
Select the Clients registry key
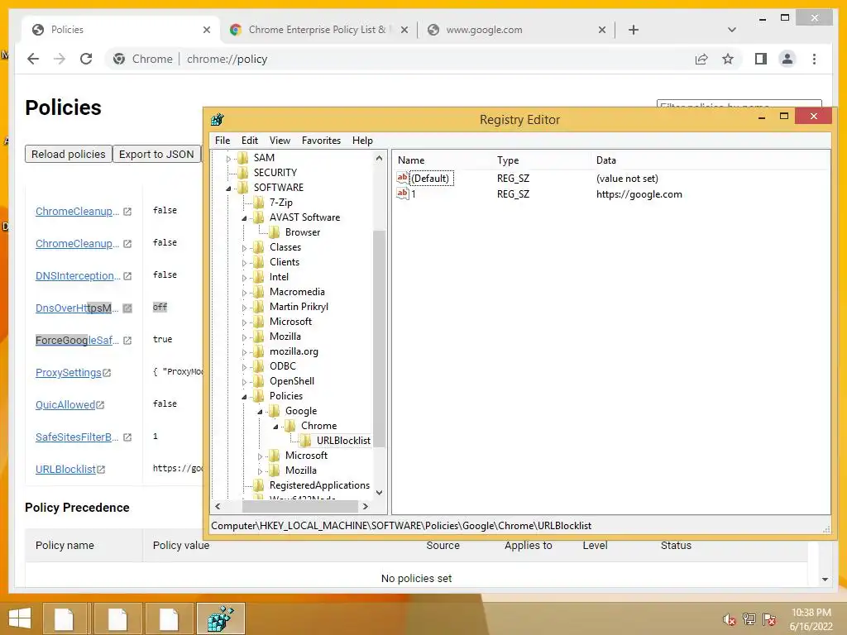coord(285,262)
